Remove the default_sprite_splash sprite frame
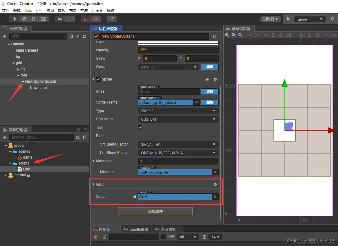 click(x=196, y=102)
